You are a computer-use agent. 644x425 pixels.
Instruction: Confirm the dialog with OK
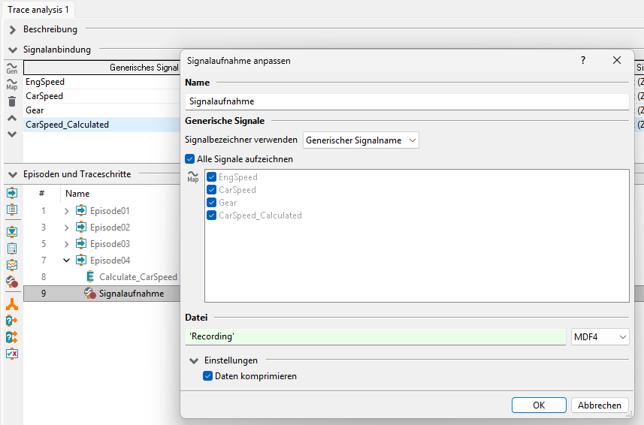pyautogui.click(x=539, y=405)
